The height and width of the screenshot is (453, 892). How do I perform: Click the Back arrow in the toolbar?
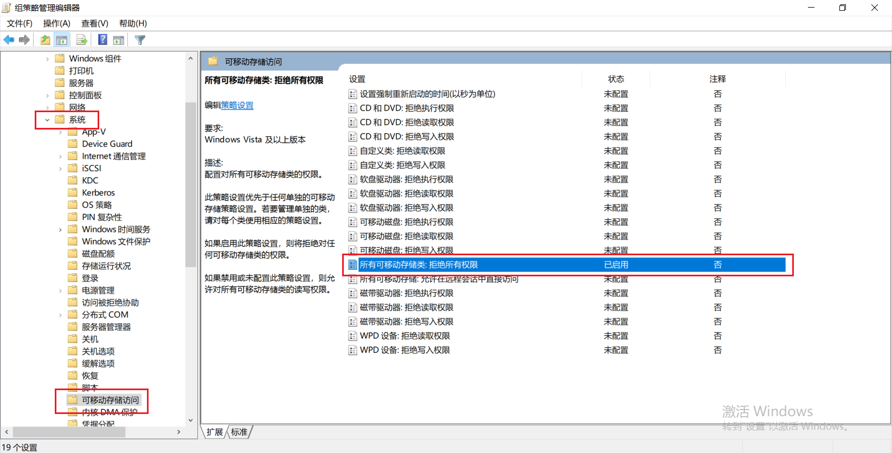[x=9, y=40]
